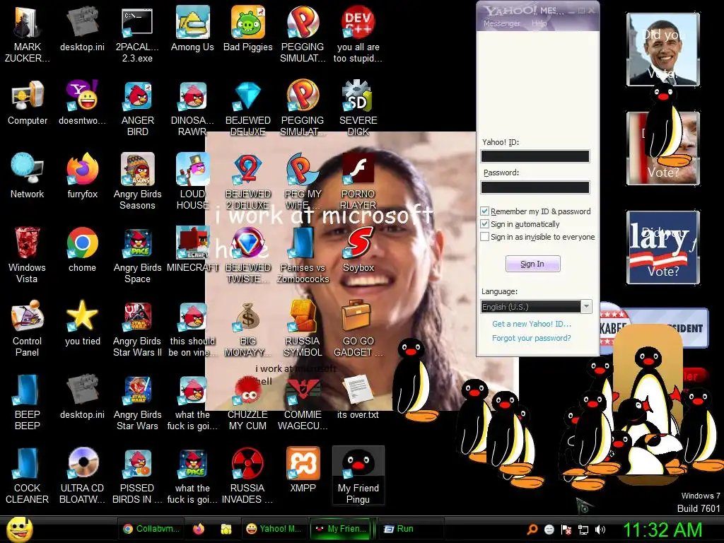
Task: Open the chome browser shortcut
Action: pos(82,250)
